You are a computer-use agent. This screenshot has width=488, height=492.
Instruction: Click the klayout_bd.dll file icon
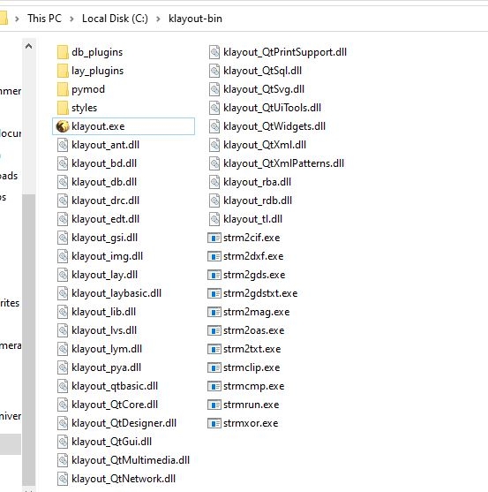point(63,163)
